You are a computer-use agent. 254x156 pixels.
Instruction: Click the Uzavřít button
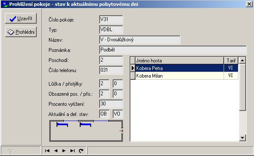pos(21,19)
